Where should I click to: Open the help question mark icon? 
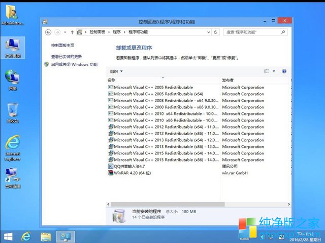pos(284,71)
